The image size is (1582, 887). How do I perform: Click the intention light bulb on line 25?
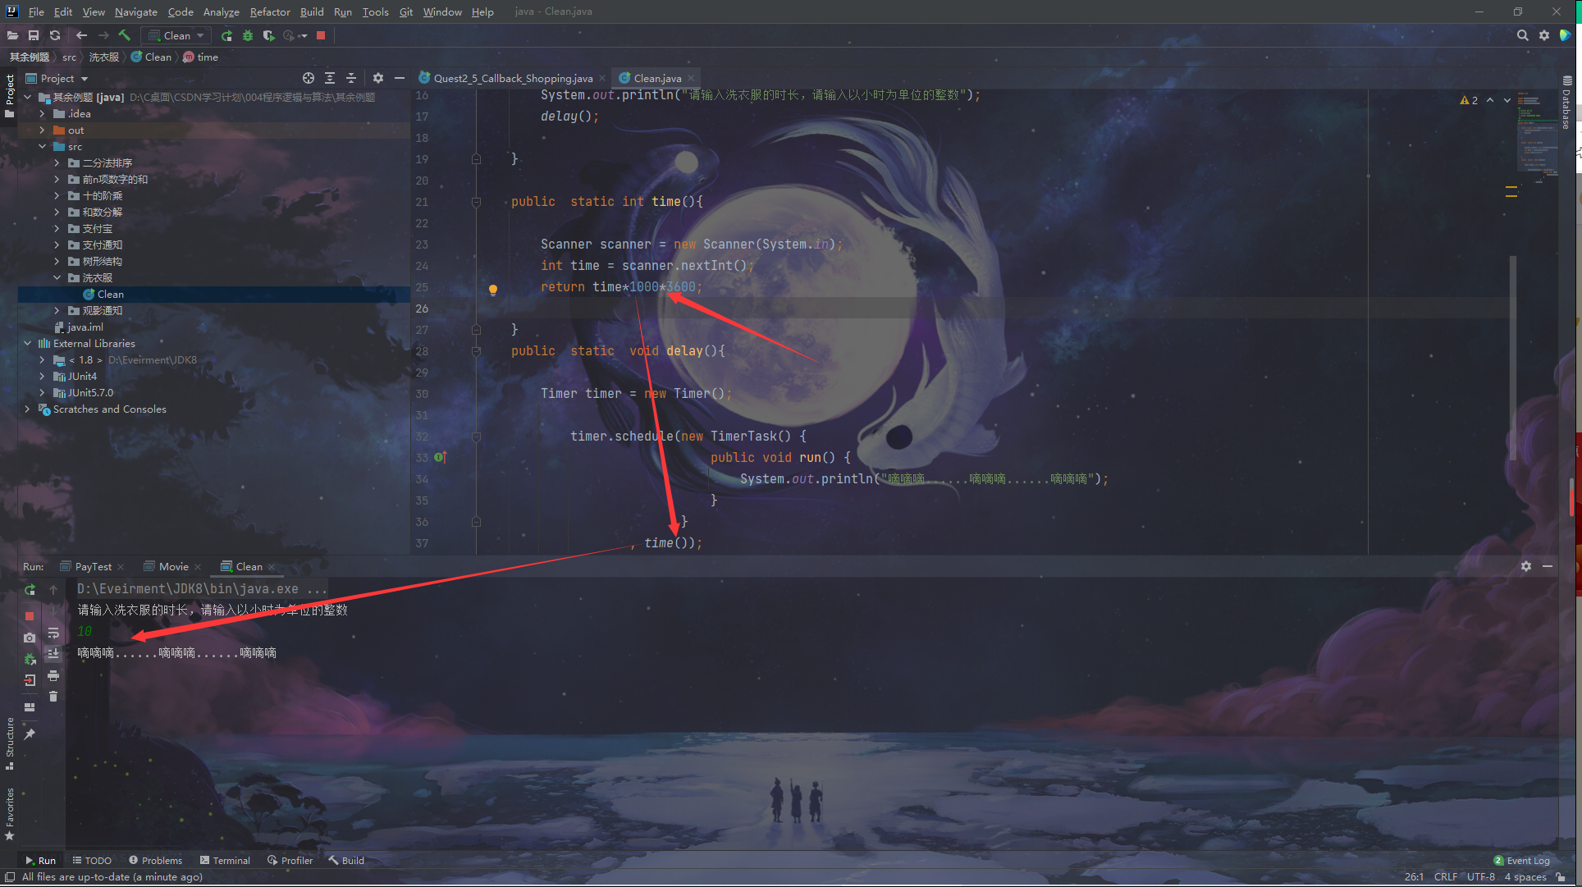pos(493,290)
